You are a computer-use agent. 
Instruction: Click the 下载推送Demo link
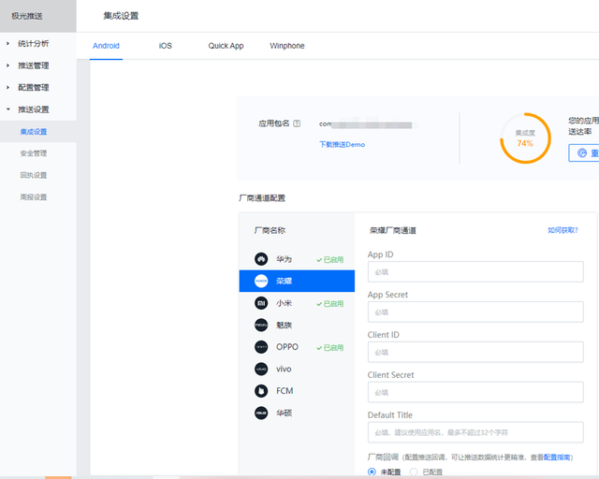(342, 145)
